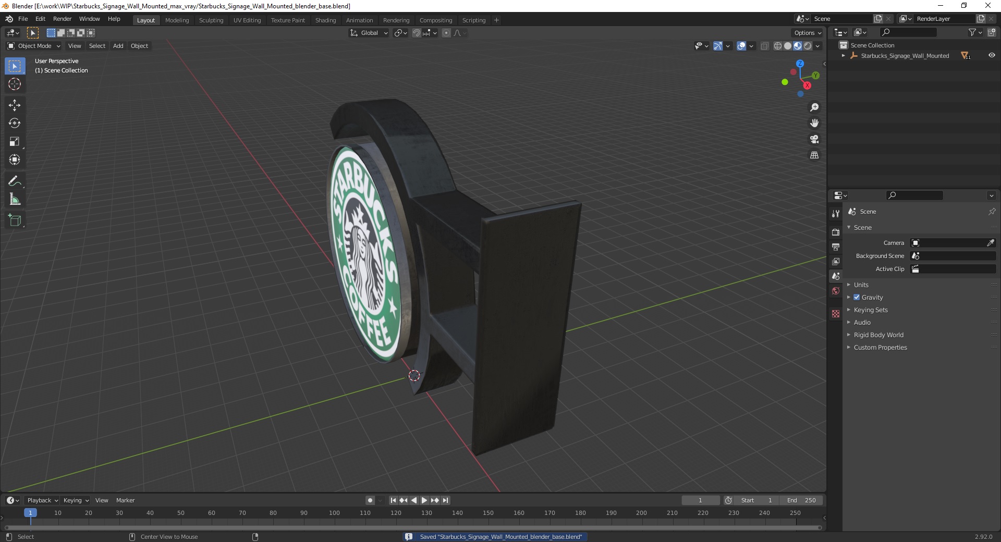Screen dimensions: 1001x542
Task: Click the current frame number field
Action: pyautogui.click(x=700, y=500)
